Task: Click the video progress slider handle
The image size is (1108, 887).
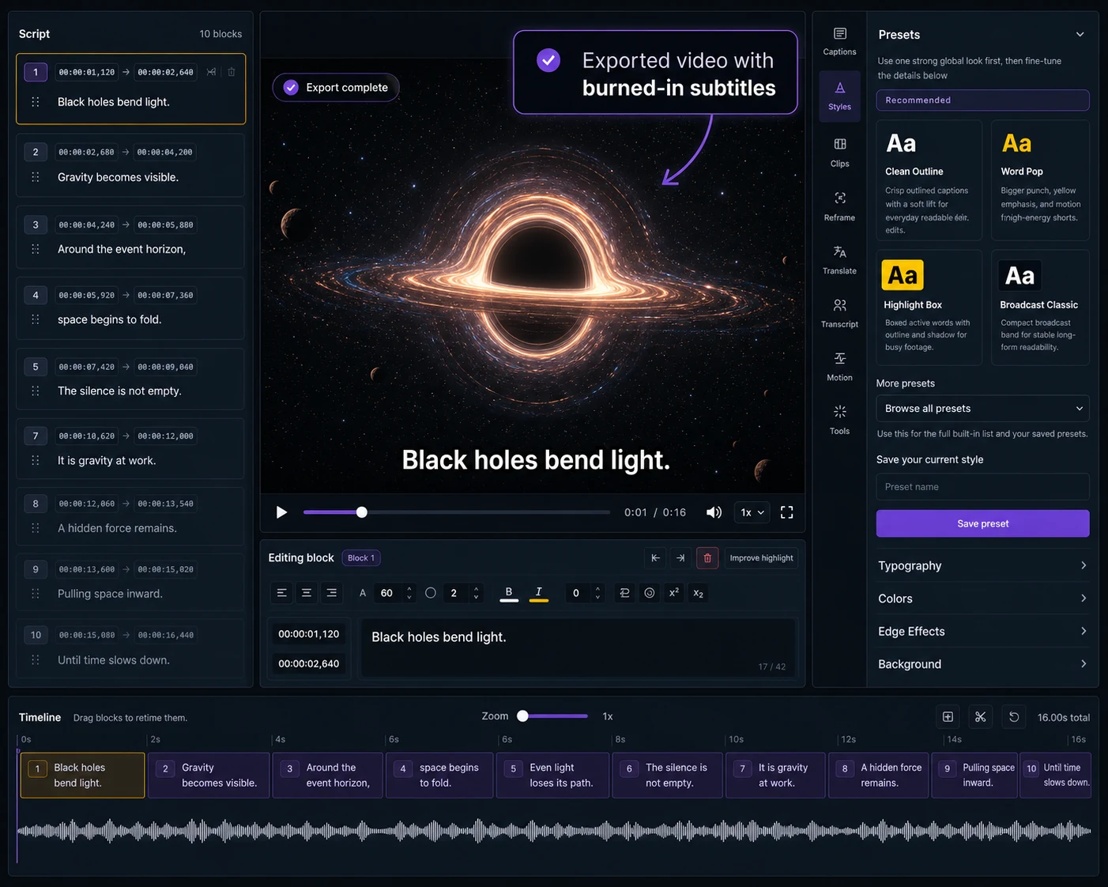Action: click(361, 512)
